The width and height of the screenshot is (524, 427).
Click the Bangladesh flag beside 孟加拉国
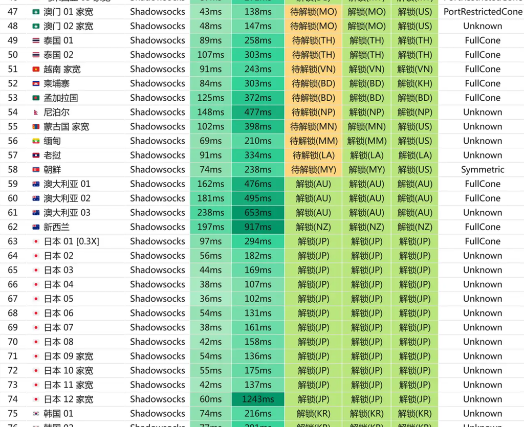(x=36, y=98)
